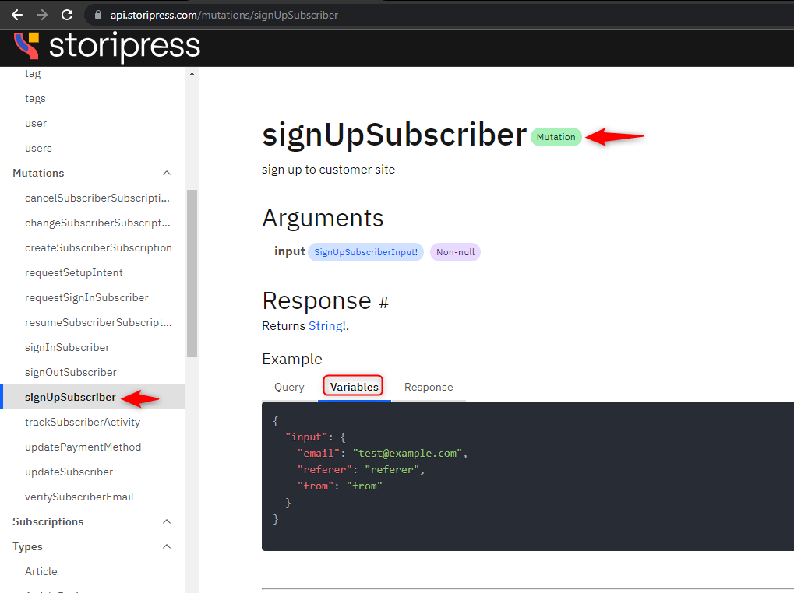
Task: Reload the current page
Action: 67,15
